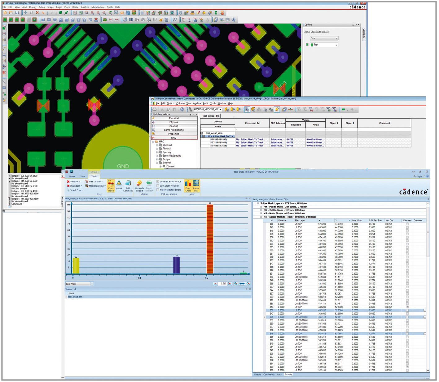This screenshot has height=382, width=439.
Task: Click the Cross Probe ribbon button
Action: (111, 186)
